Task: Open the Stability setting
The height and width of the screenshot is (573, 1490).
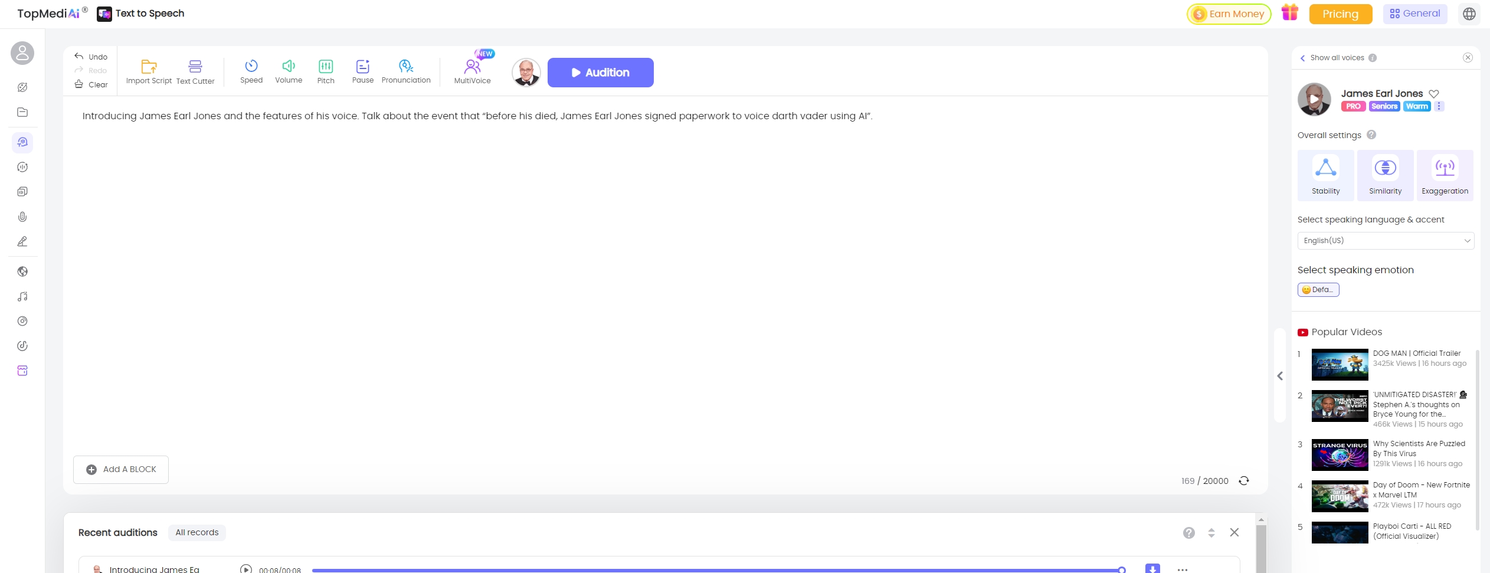Action: (x=1326, y=175)
